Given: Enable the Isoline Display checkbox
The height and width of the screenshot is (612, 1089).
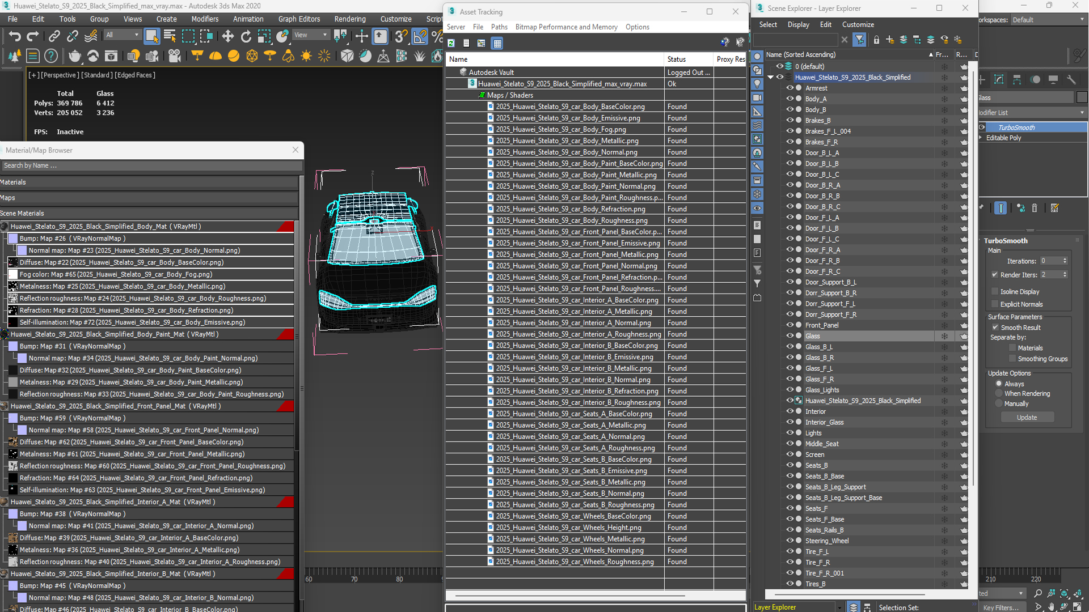Looking at the screenshot, I should (x=995, y=291).
